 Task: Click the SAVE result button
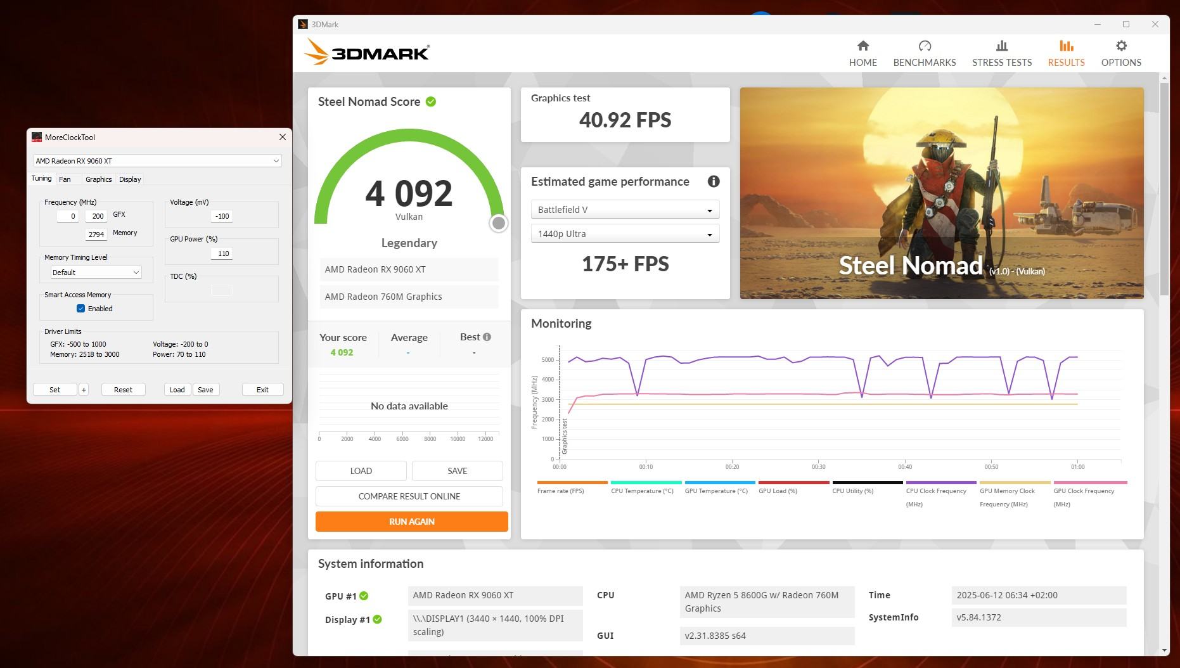coord(458,471)
